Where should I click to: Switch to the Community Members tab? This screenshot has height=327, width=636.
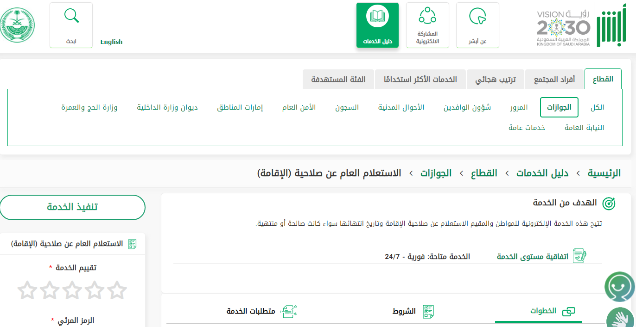tap(554, 79)
